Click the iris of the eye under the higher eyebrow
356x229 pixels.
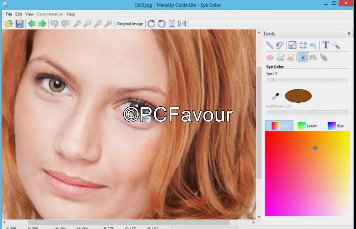point(57,85)
